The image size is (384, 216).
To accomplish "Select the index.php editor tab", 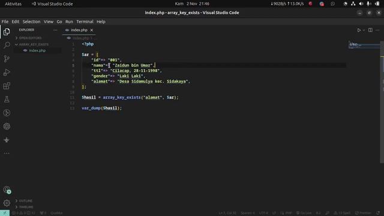I will click(x=79, y=30).
